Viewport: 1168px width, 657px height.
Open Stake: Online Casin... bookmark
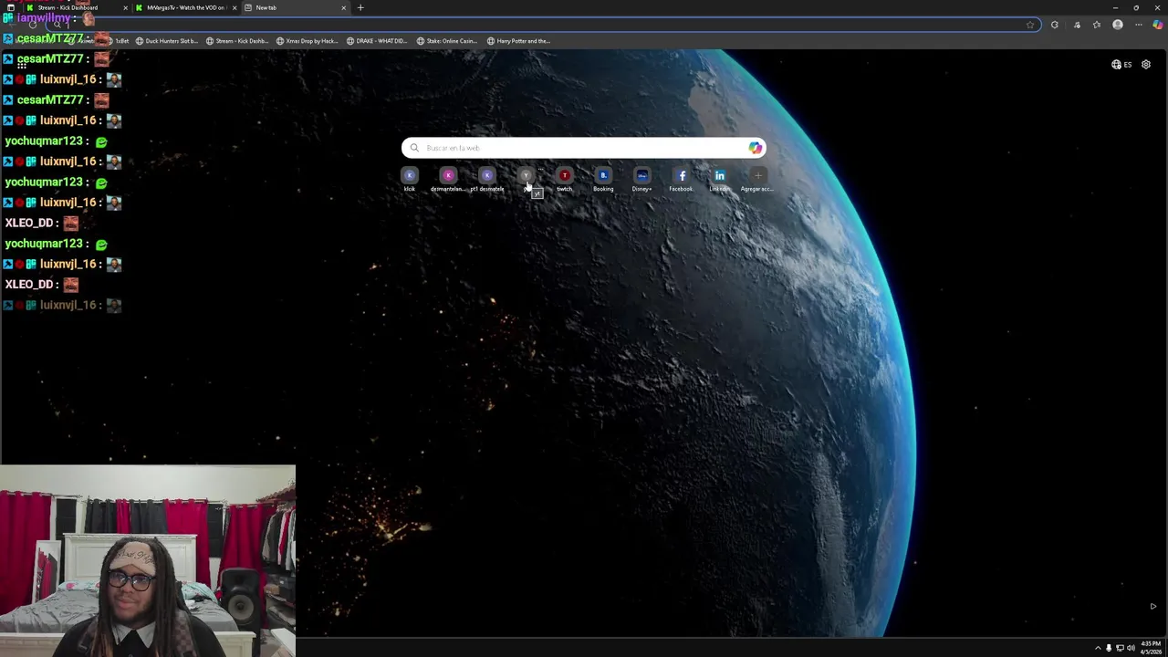tap(447, 41)
